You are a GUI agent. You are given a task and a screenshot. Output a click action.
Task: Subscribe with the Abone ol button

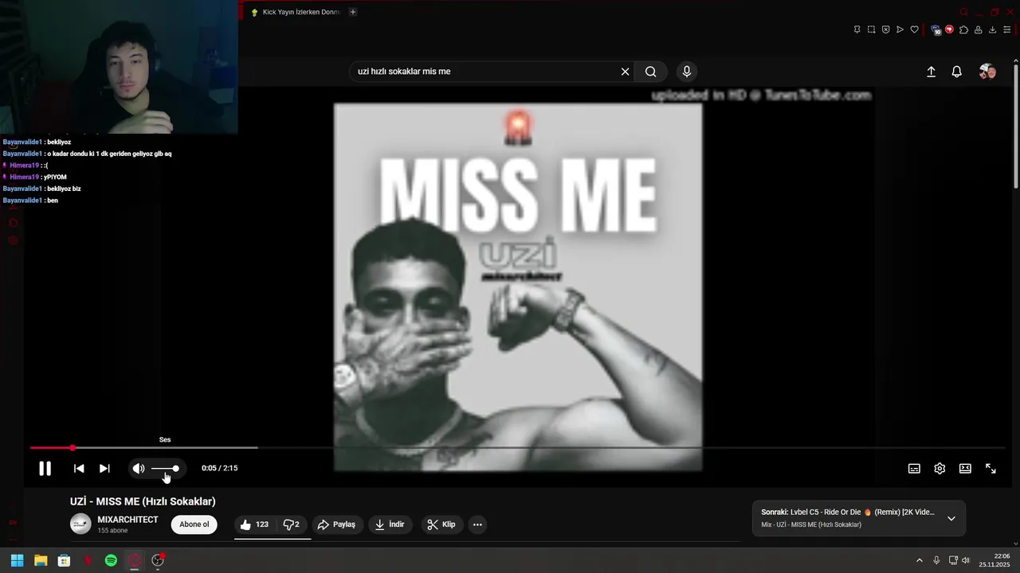click(194, 524)
